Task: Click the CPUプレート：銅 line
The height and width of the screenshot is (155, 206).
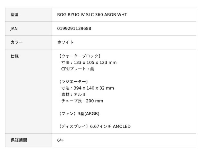Action: pyautogui.click(x=78, y=69)
